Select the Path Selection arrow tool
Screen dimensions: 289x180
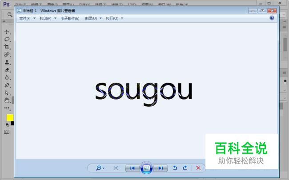tap(7, 93)
